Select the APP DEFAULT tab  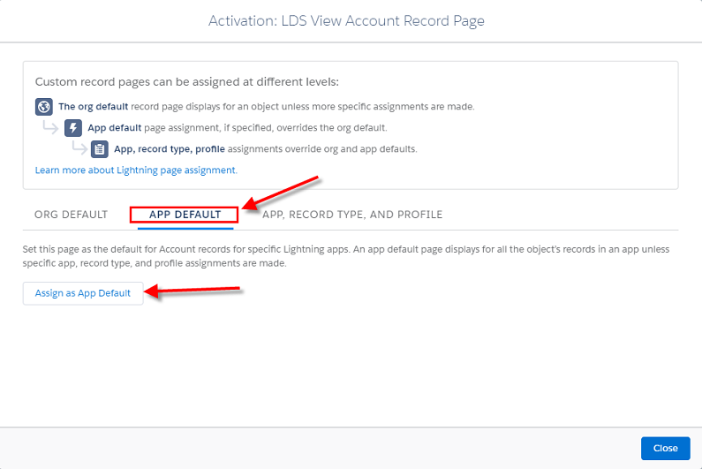pyautogui.click(x=185, y=215)
